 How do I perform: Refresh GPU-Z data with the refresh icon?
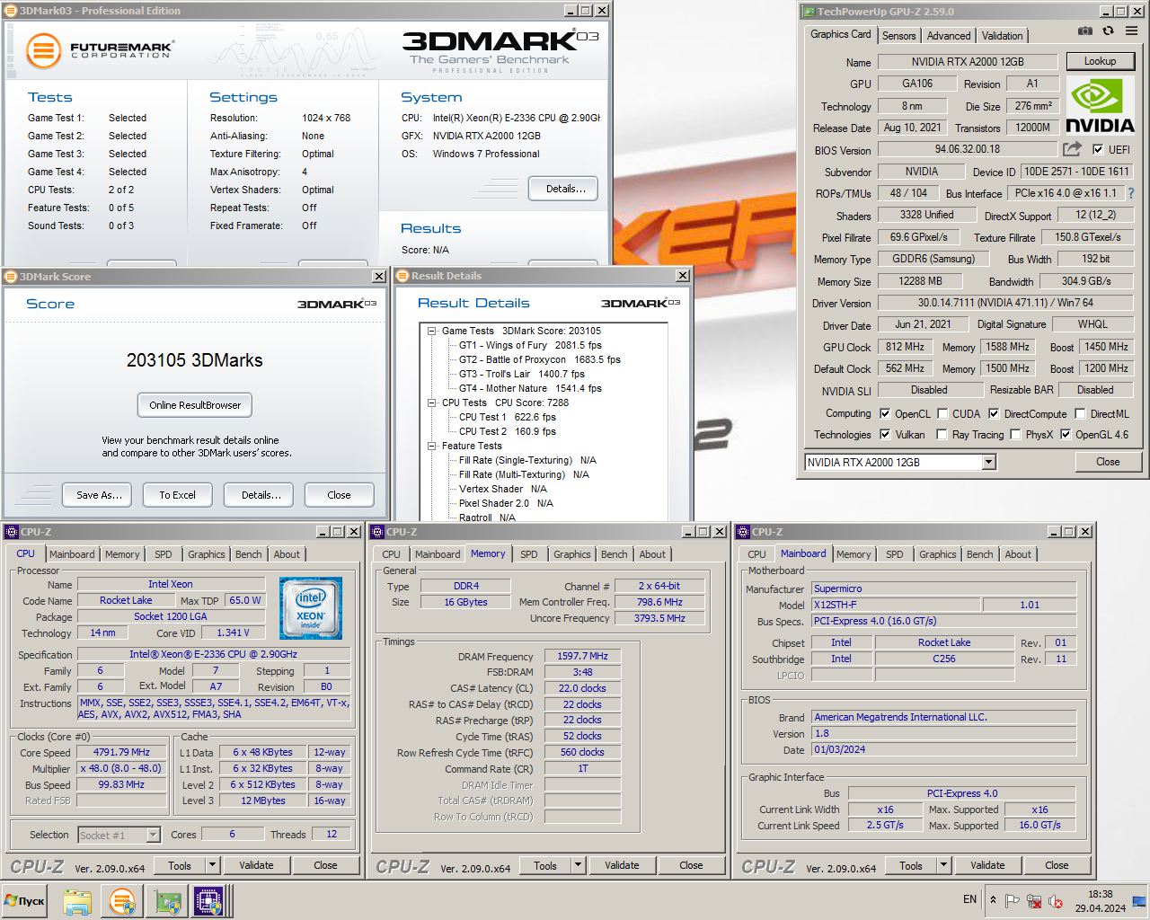point(1109,31)
